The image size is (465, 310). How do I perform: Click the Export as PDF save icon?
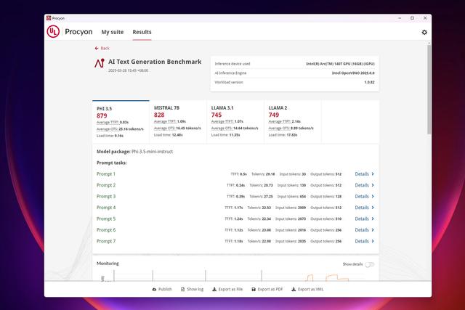pyautogui.click(x=254, y=289)
